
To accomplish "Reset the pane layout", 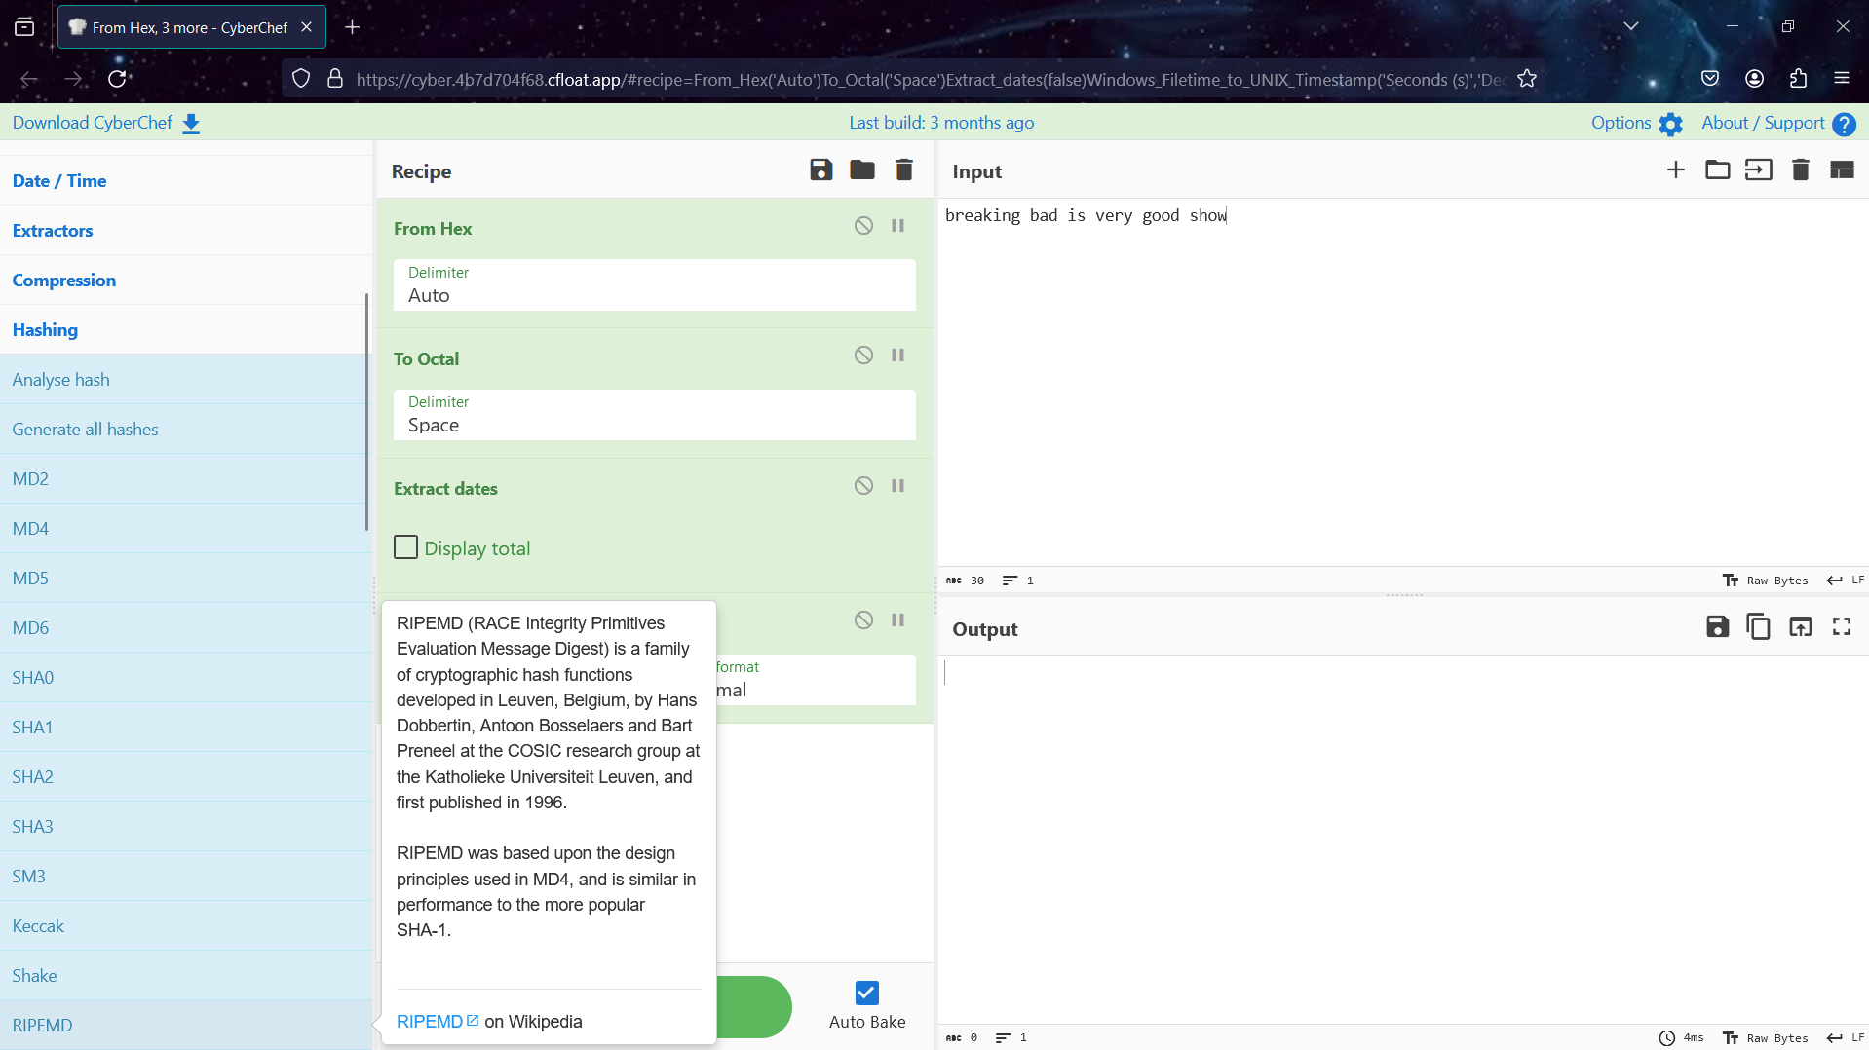I will pos(1842,170).
